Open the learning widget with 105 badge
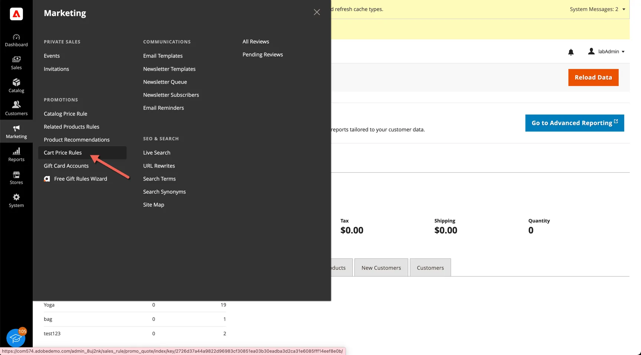This screenshot has width=641, height=355. [16, 338]
